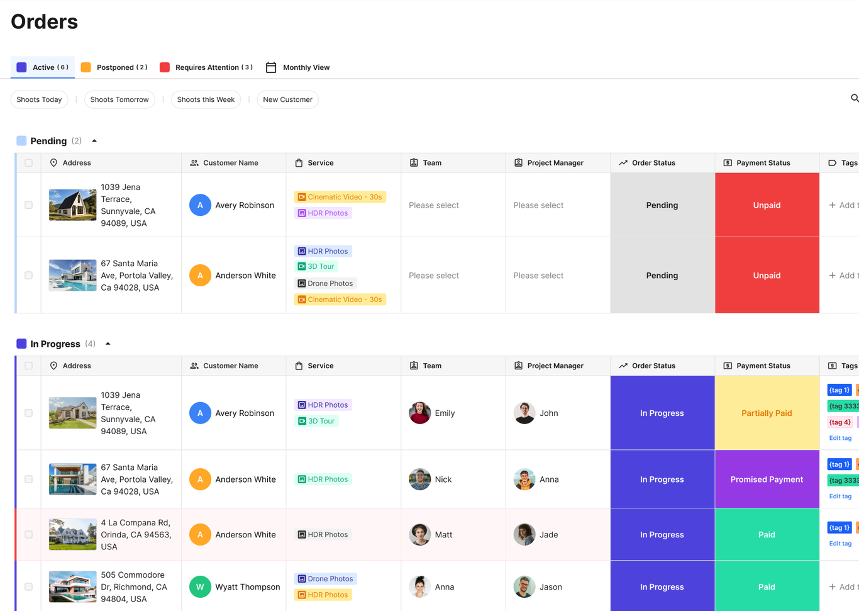Open the Requires Attention tab

(x=206, y=67)
